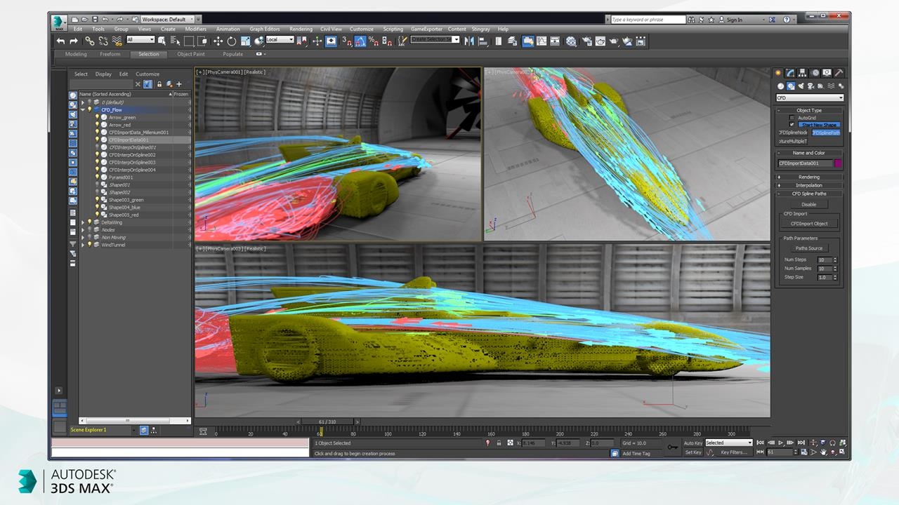Uncheck Start New Shape
The height and width of the screenshot is (505, 899).
click(792, 124)
